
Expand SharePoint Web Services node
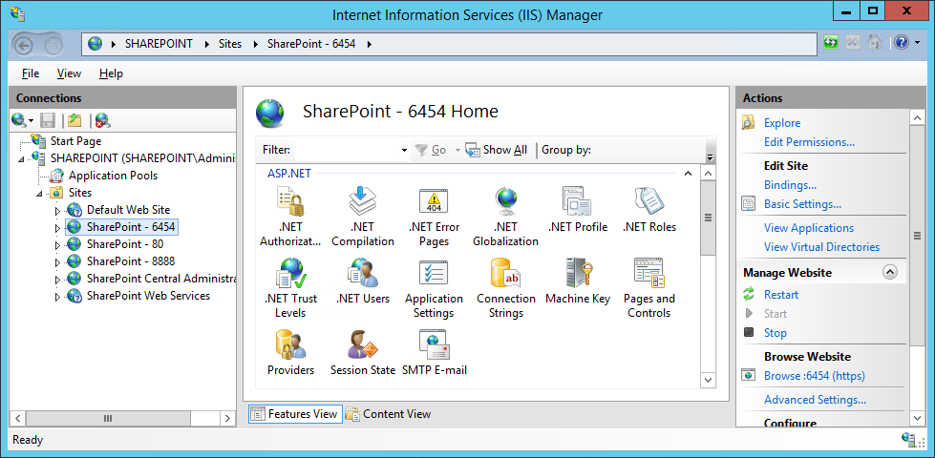pos(58,297)
